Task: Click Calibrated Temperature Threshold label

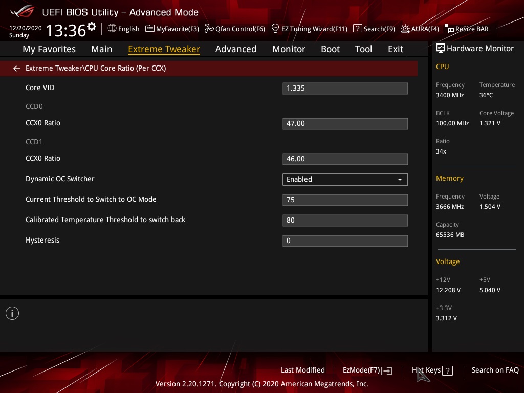Action: [x=105, y=220]
